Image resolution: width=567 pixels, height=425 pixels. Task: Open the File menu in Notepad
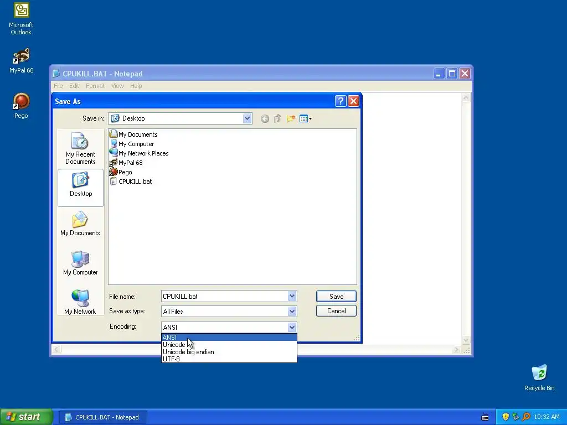(x=58, y=86)
